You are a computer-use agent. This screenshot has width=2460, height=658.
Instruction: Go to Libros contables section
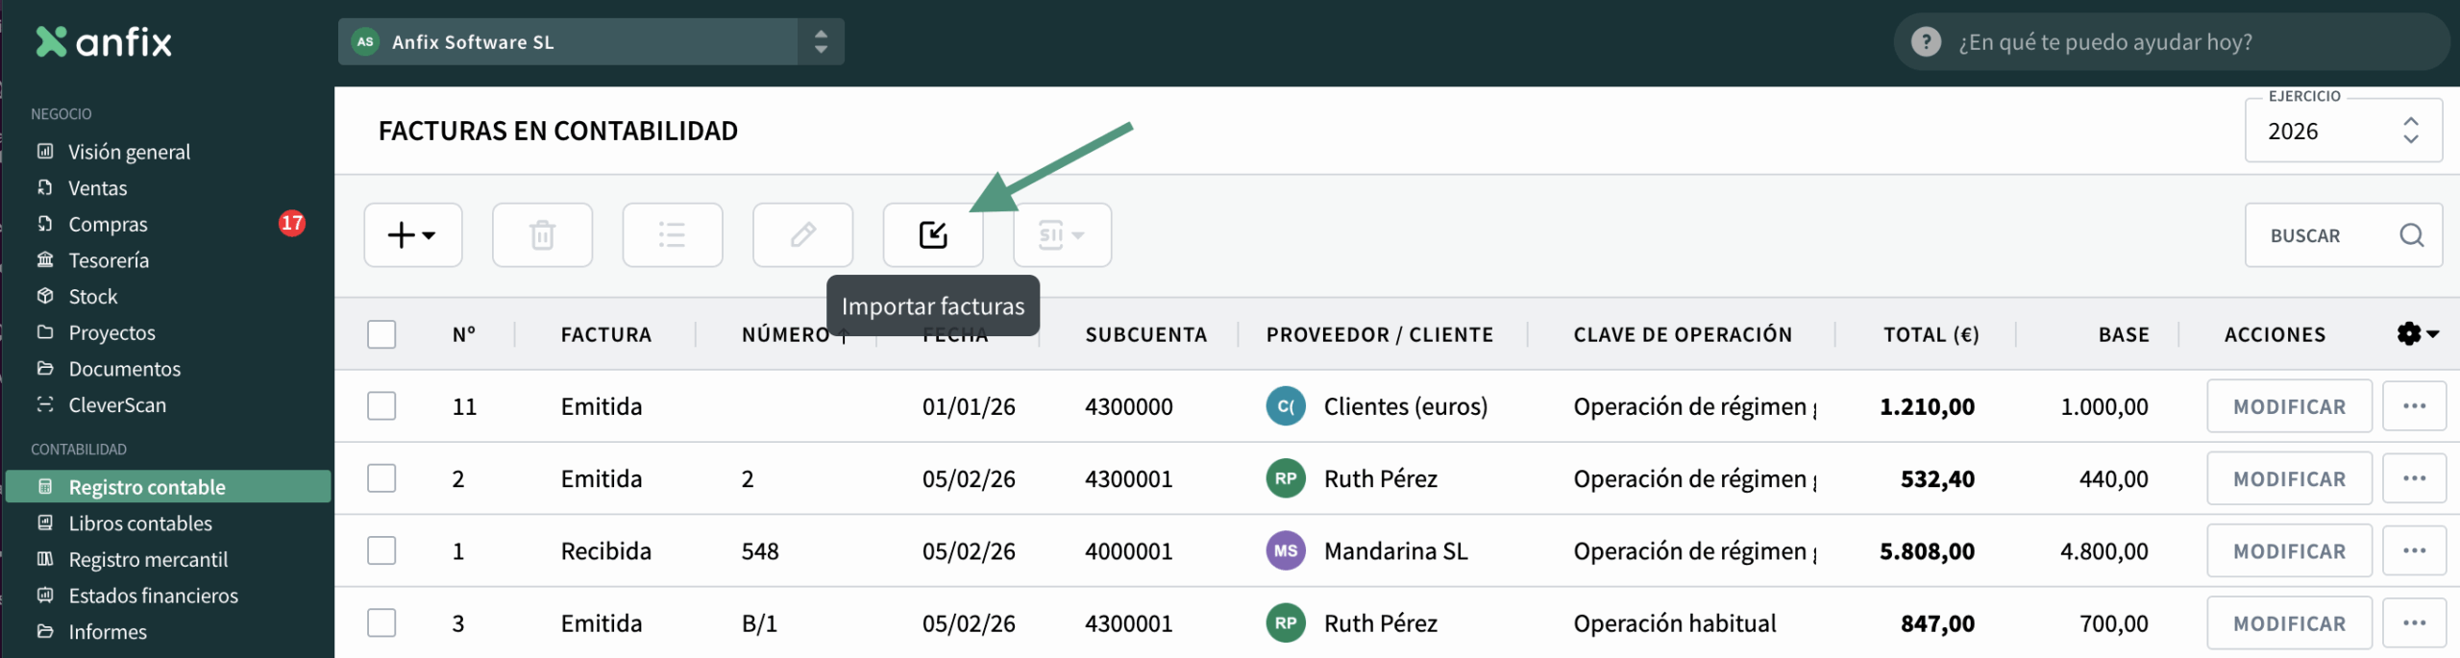click(140, 524)
